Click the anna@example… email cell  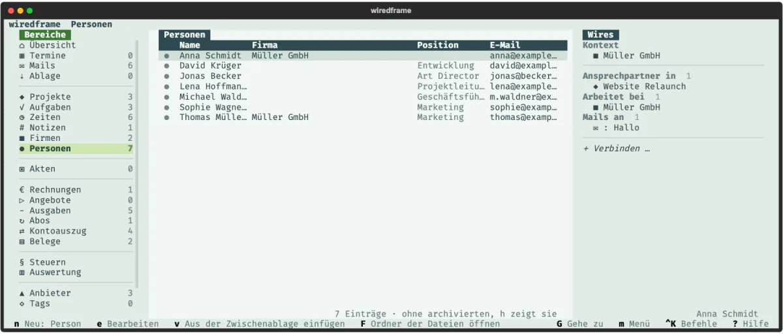(x=524, y=55)
